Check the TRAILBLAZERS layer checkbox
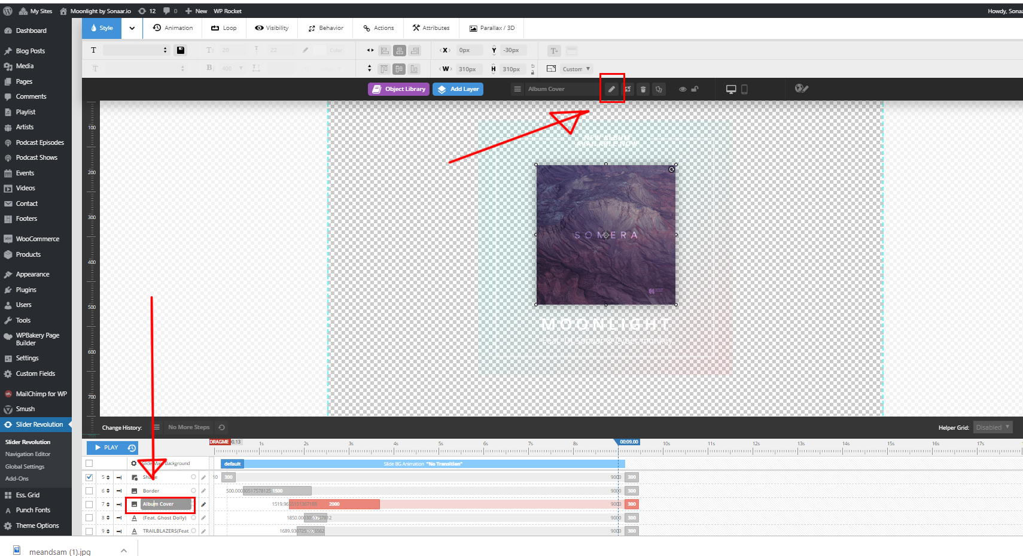This screenshot has height=556, width=1023. point(89,531)
